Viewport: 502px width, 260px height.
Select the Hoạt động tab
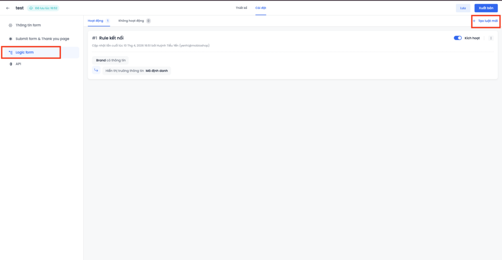pos(96,21)
